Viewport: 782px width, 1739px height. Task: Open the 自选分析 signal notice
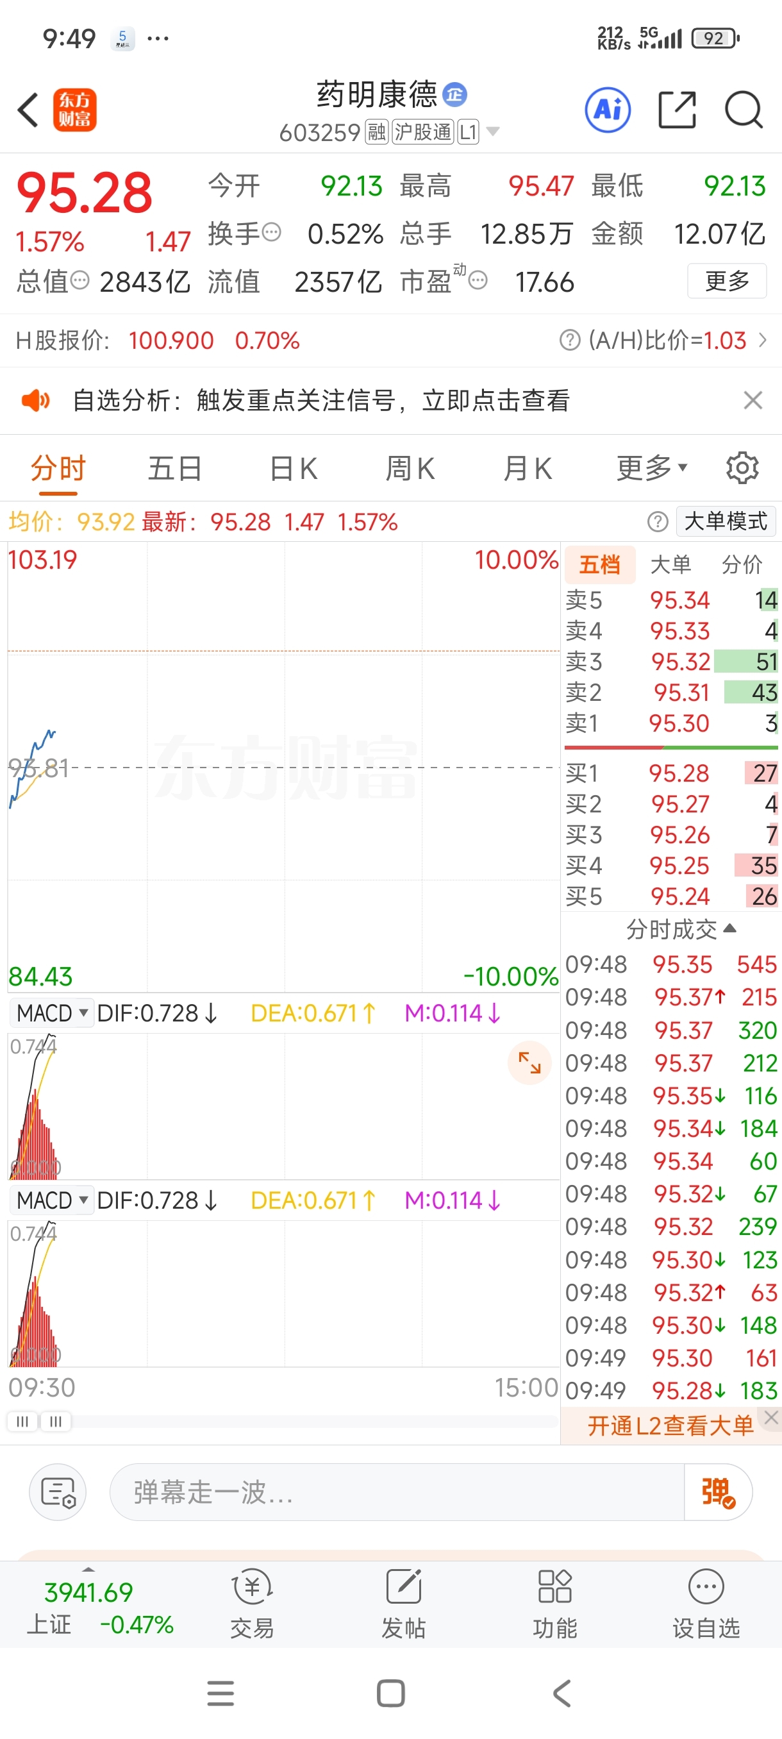321,400
